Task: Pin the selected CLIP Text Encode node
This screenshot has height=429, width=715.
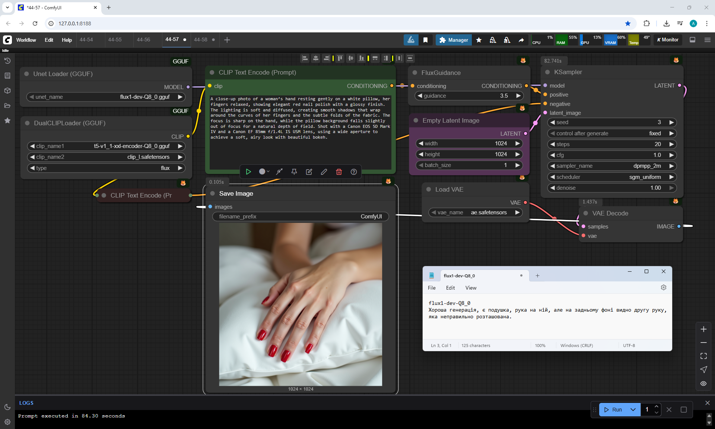Action: (x=294, y=172)
